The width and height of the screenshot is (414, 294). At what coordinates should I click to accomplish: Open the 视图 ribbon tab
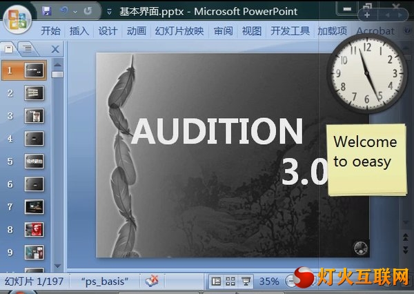(252, 31)
